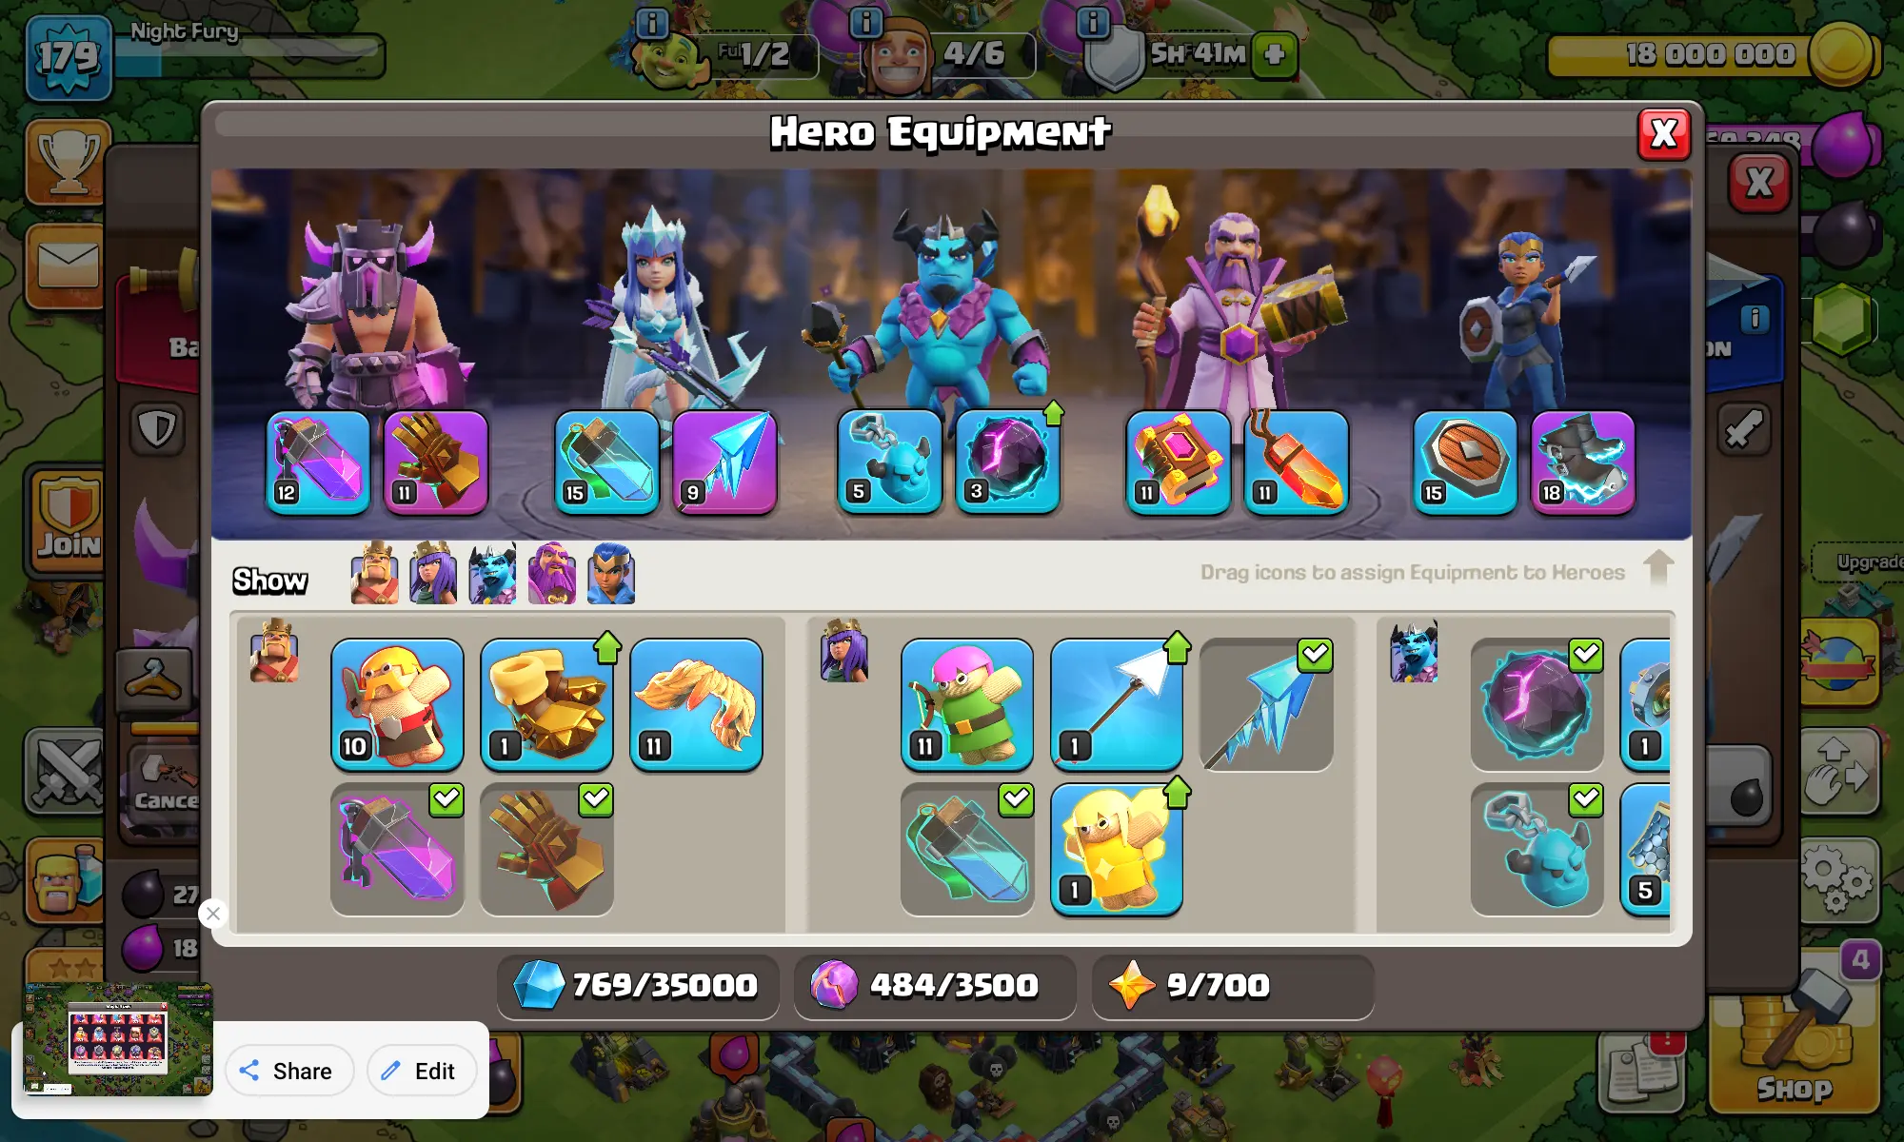
Task: Select the Healer Puppet equipment
Action: tap(1116, 849)
